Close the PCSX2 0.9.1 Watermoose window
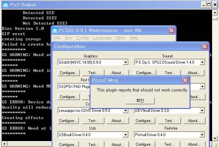 click(171, 31)
